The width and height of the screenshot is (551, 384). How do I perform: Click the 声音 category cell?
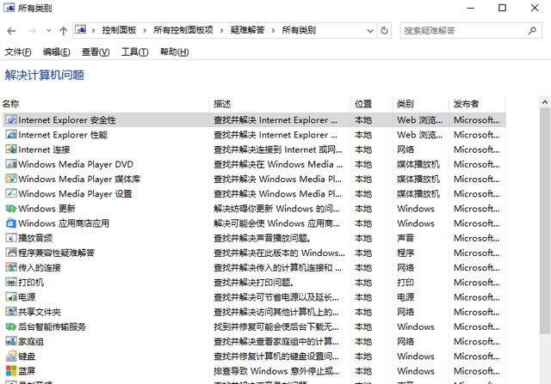coord(406,238)
